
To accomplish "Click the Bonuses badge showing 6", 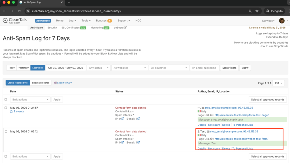I will (110, 21).
